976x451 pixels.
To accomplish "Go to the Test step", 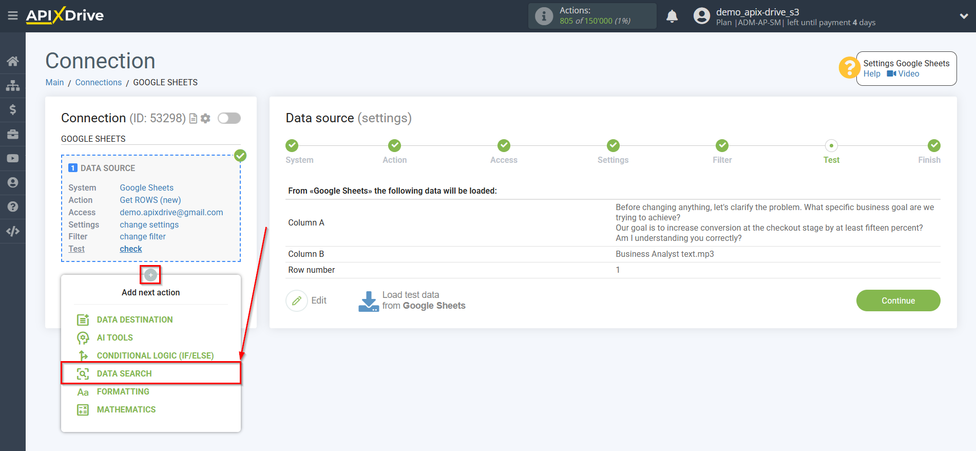I will pos(831,146).
